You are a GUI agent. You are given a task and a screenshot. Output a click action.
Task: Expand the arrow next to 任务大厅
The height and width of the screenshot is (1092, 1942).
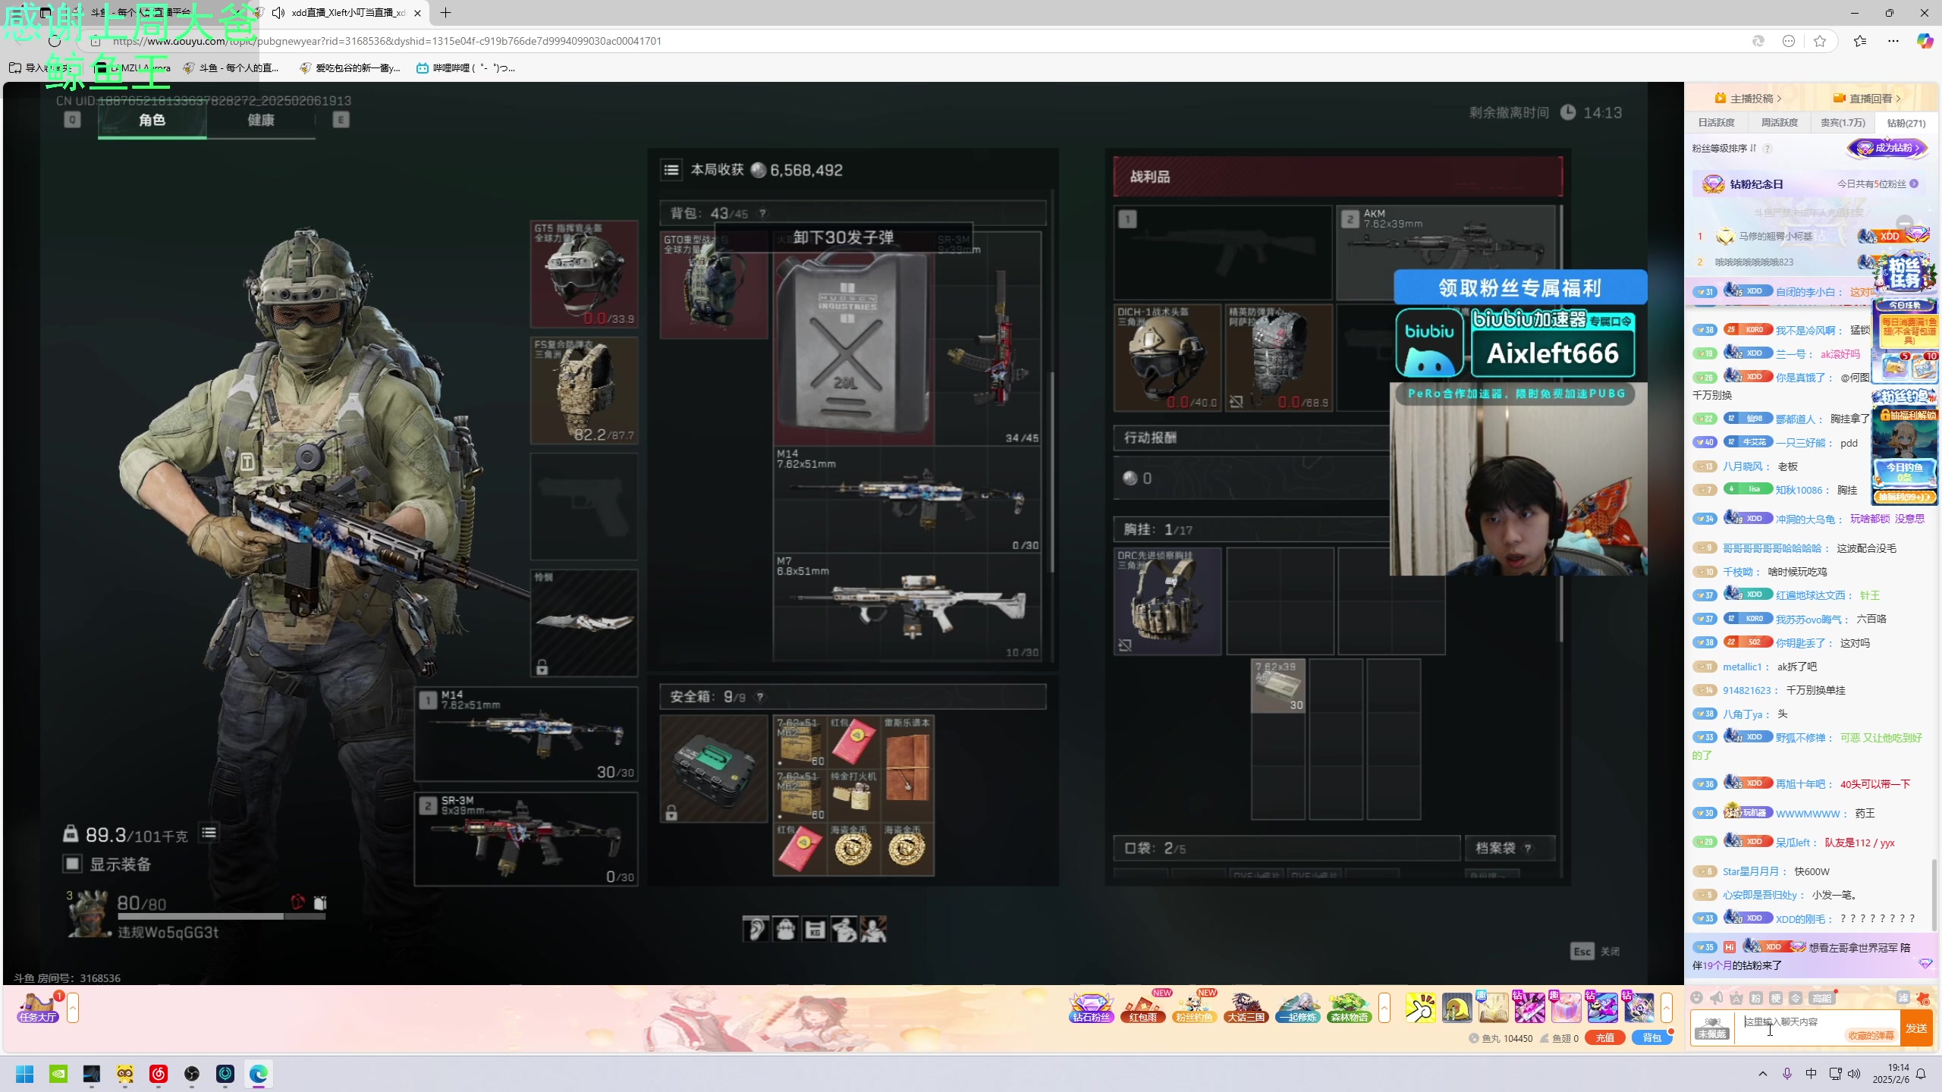point(73,1008)
